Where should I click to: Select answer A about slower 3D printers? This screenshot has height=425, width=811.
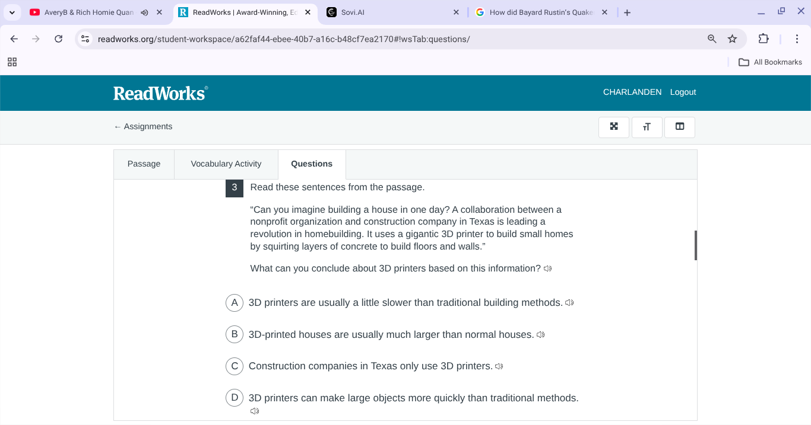[235, 303]
